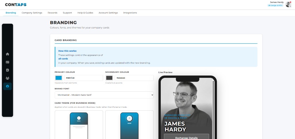Select the full blue gradient card theme thumbnail
295x139 pixels.
tap(129, 125)
